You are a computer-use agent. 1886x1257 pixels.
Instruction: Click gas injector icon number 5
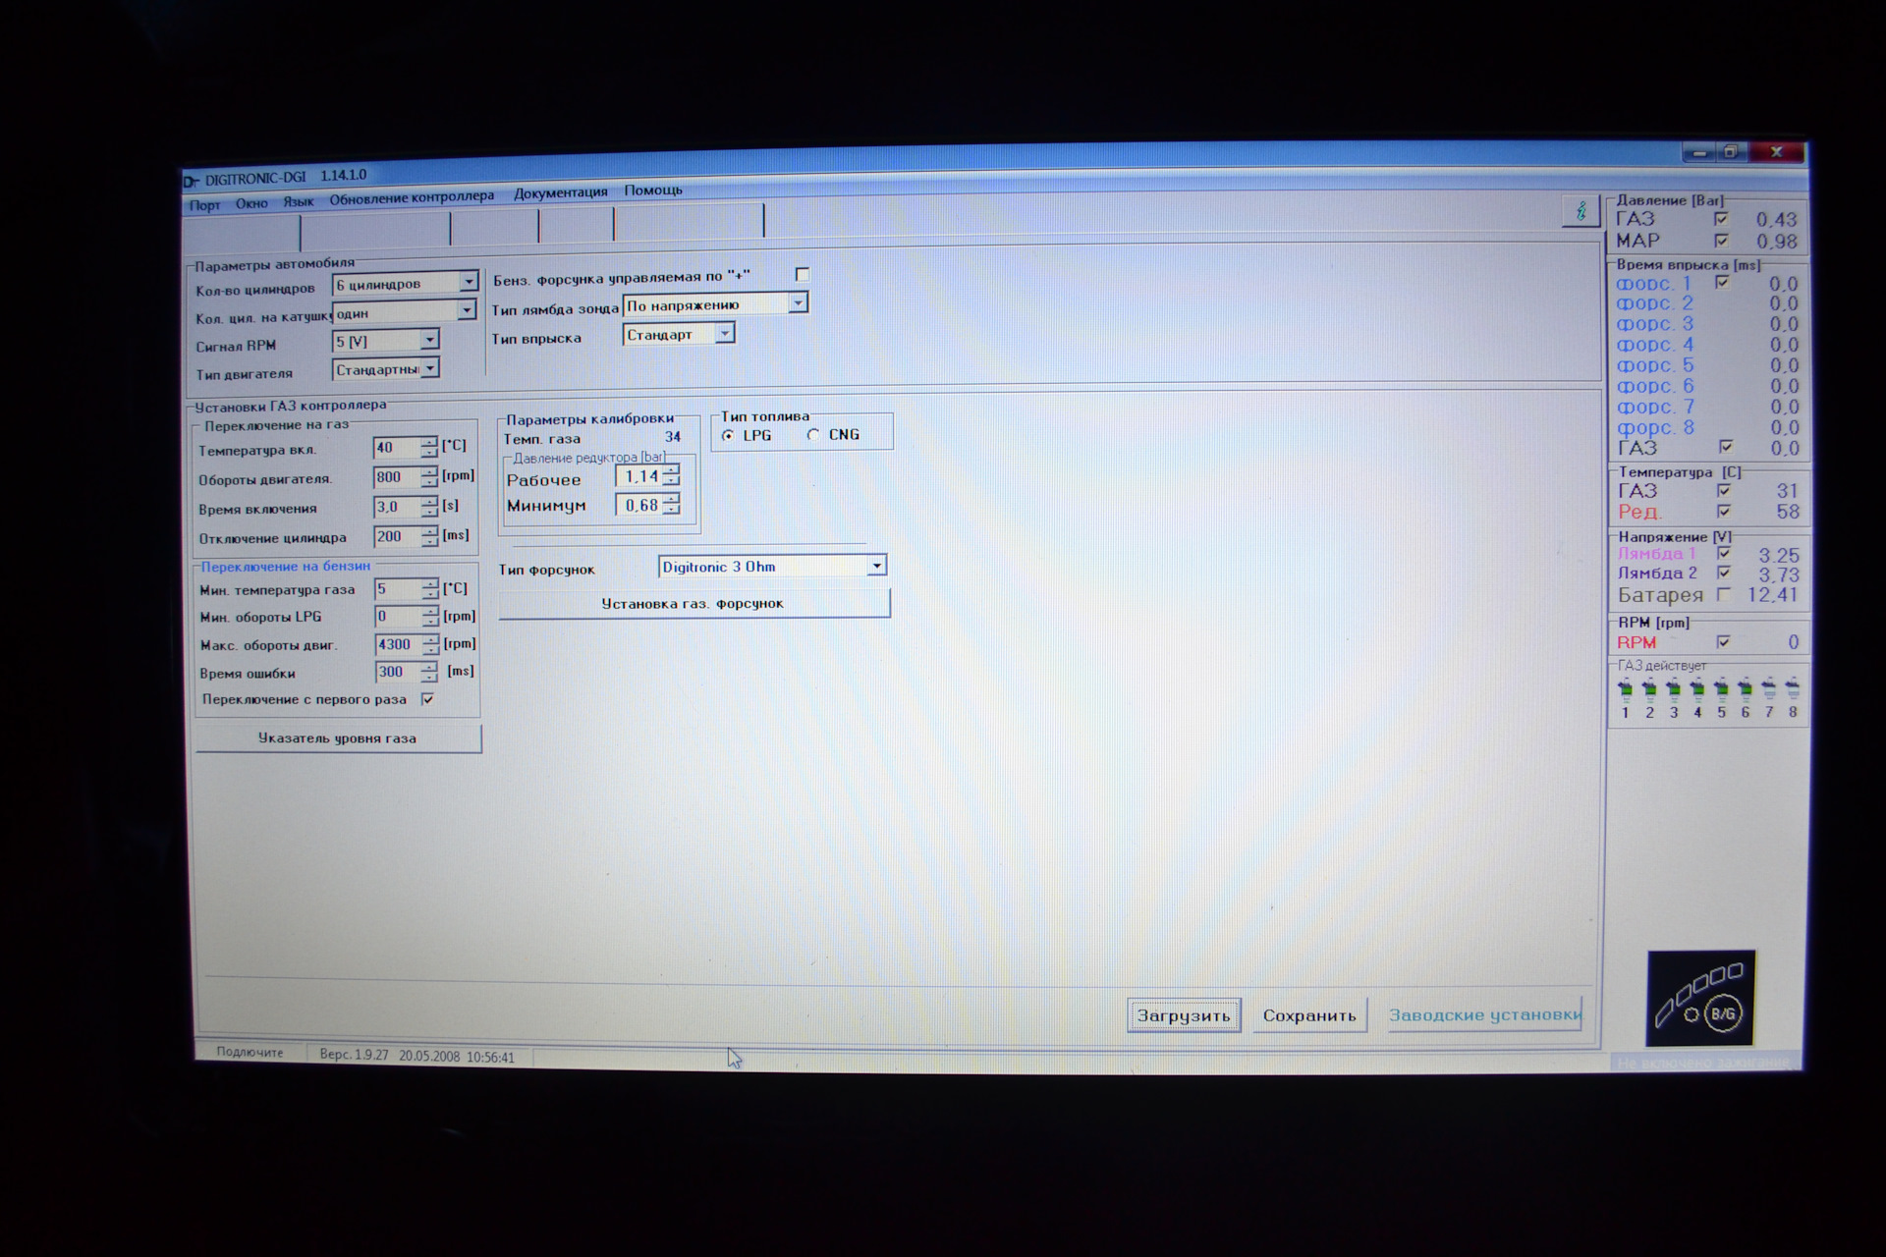point(1721,690)
